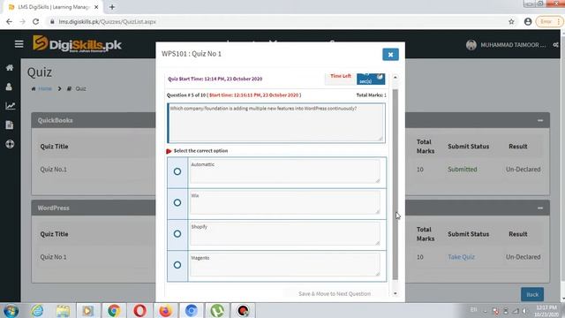
Task: Click the quiz dialog scrollbar thumb
Action: point(395,185)
